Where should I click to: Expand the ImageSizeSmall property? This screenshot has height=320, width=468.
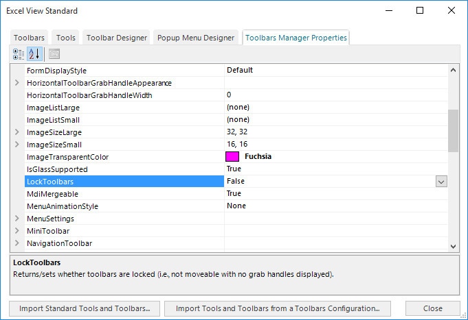coord(17,145)
